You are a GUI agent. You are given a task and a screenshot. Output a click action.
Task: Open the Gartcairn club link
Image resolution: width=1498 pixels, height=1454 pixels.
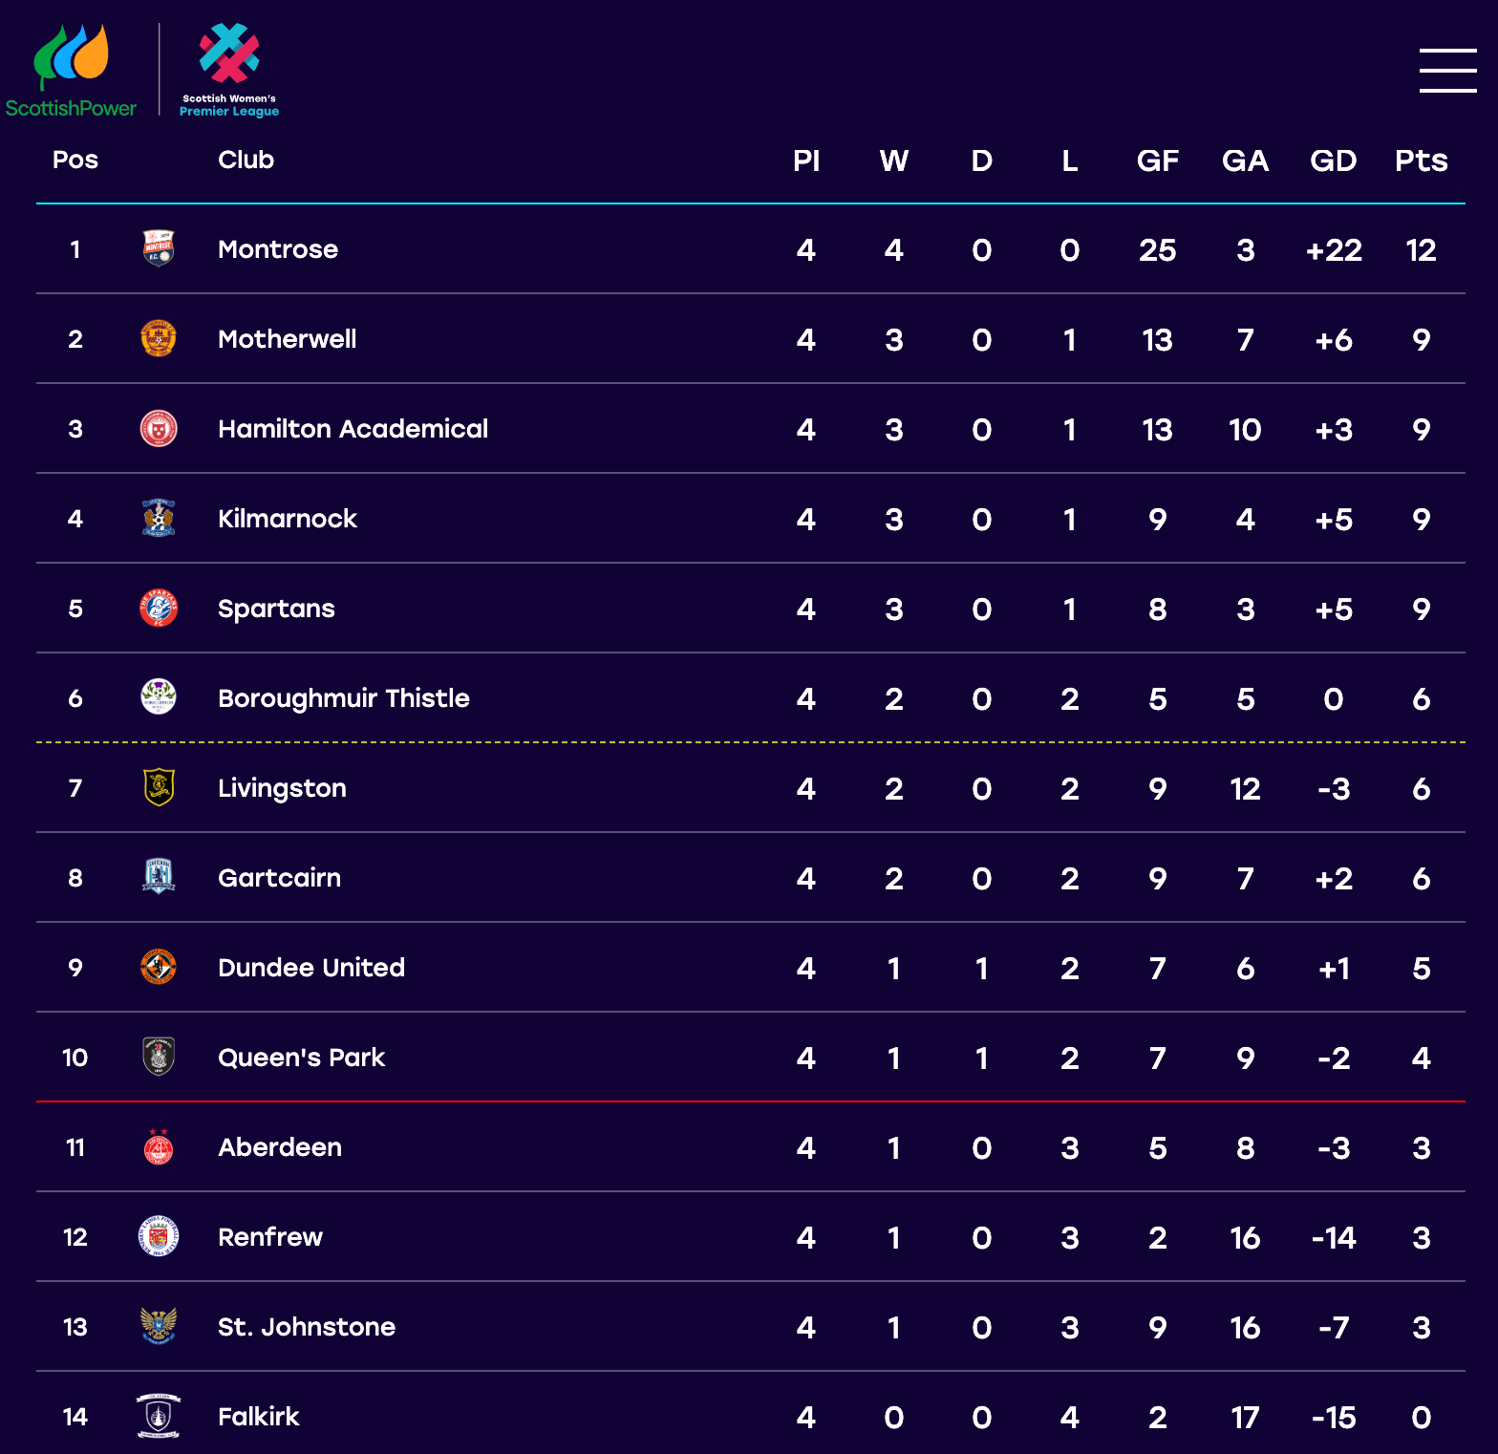coord(279,878)
